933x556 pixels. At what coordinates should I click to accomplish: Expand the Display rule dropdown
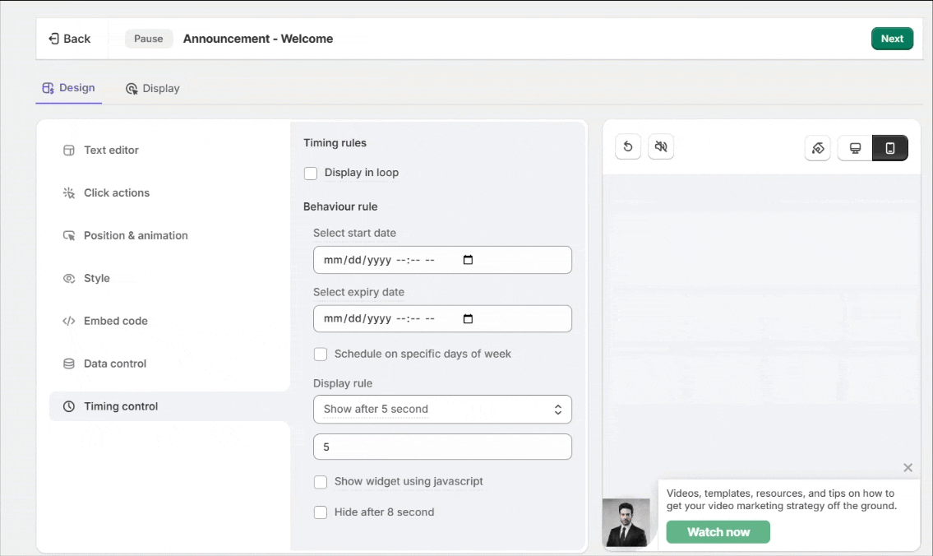442,410
